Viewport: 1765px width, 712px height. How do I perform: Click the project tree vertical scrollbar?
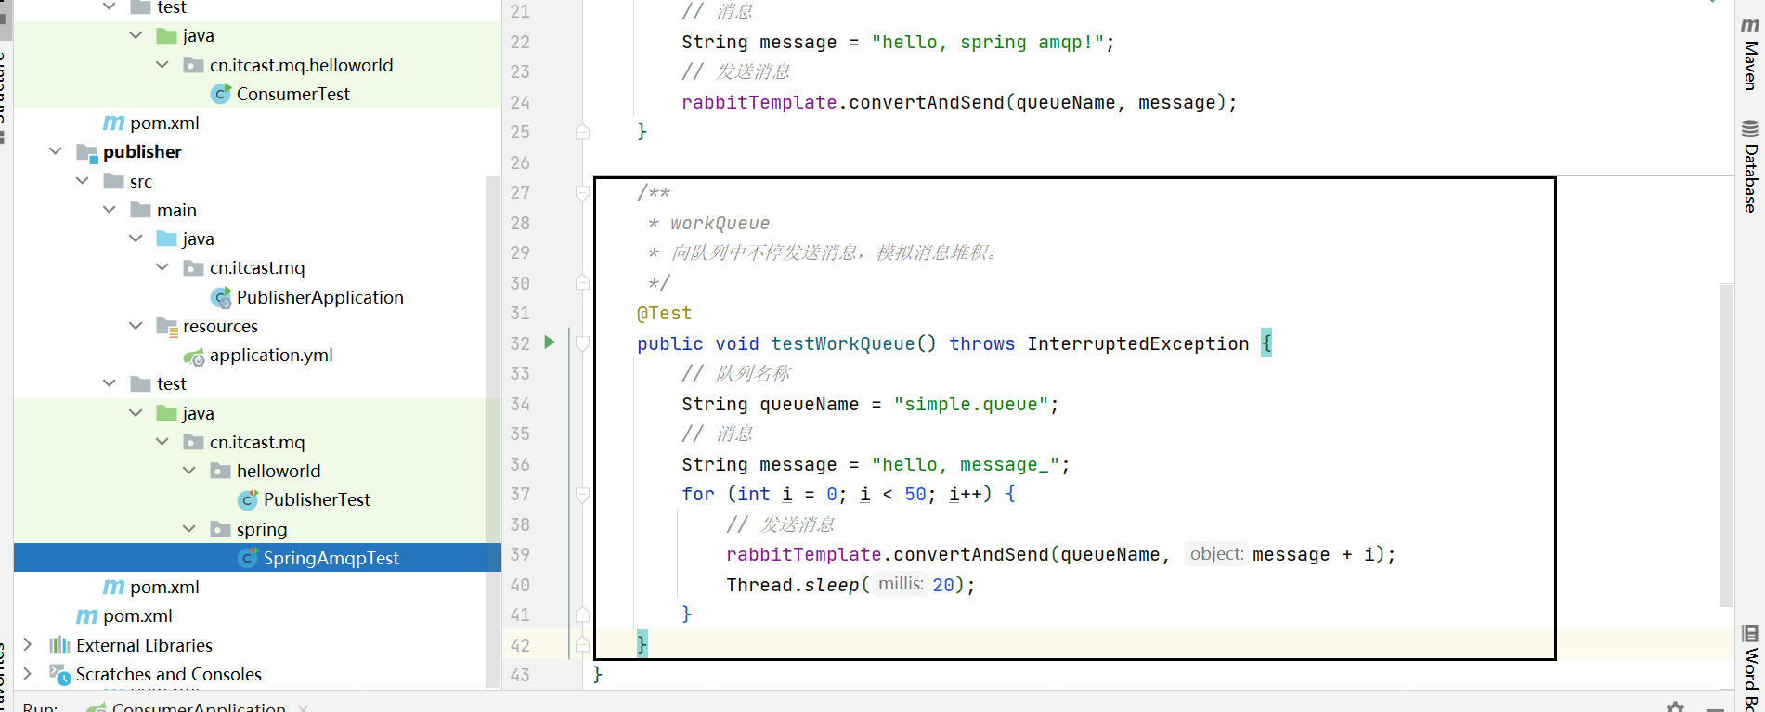493,432
